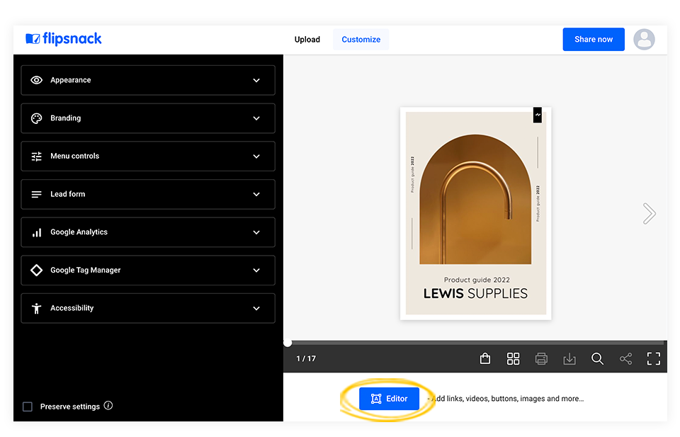Viewport: 680px width, 437px height.
Task: Click the download icon
Action: 569,358
